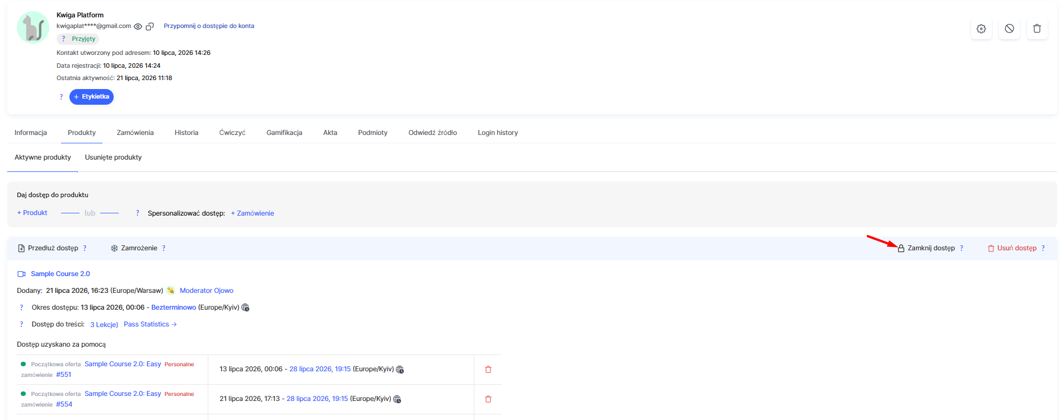Add a label with Etykietka button
Screen dimensions: 1060x420
coord(91,97)
